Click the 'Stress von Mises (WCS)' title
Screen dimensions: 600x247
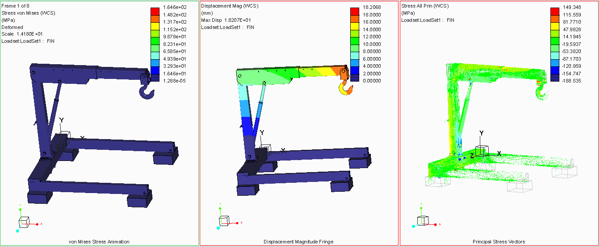click(28, 13)
